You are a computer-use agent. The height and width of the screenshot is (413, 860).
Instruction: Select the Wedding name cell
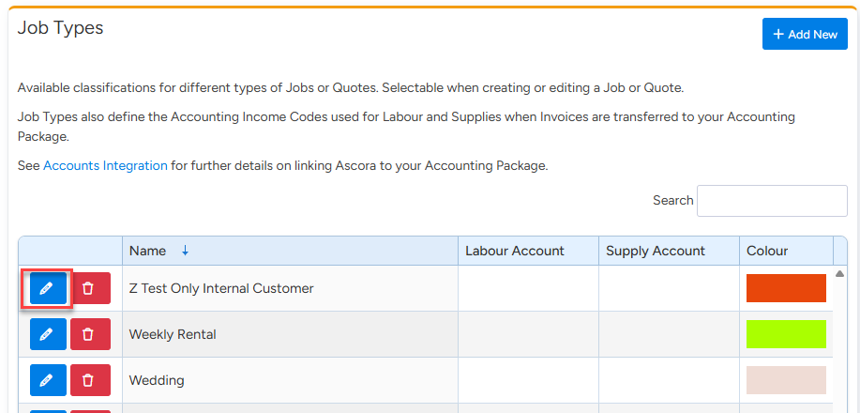coord(157,380)
